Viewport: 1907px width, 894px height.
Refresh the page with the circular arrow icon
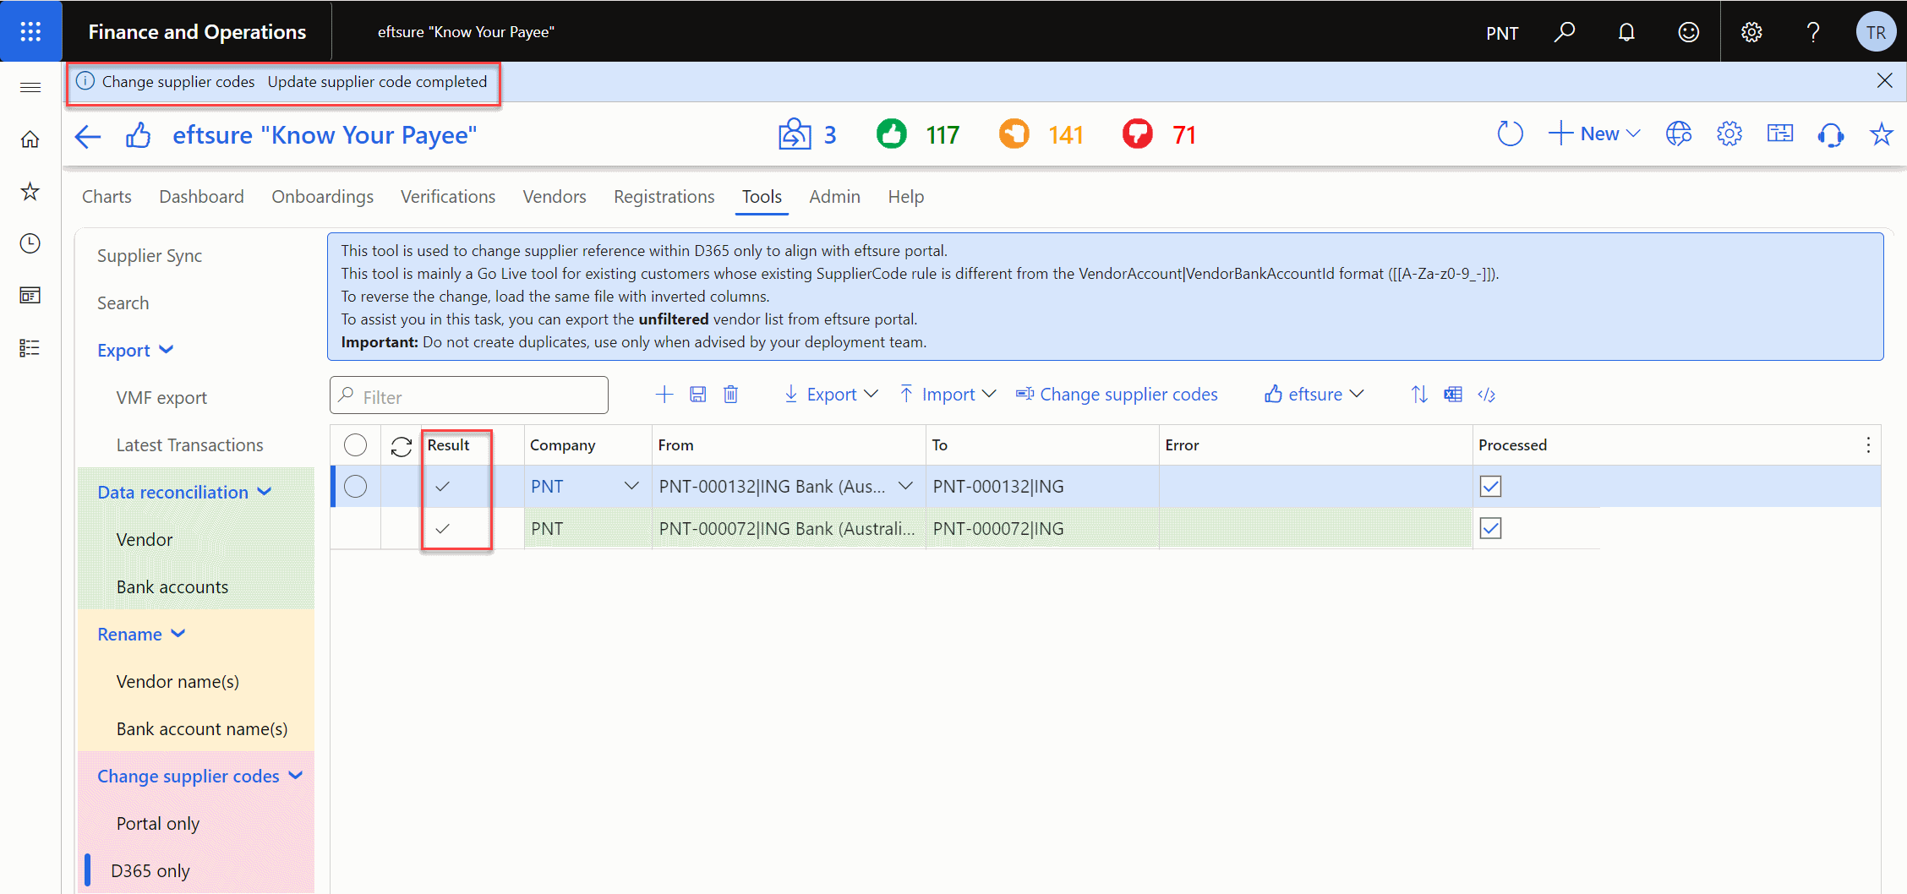(x=1510, y=134)
